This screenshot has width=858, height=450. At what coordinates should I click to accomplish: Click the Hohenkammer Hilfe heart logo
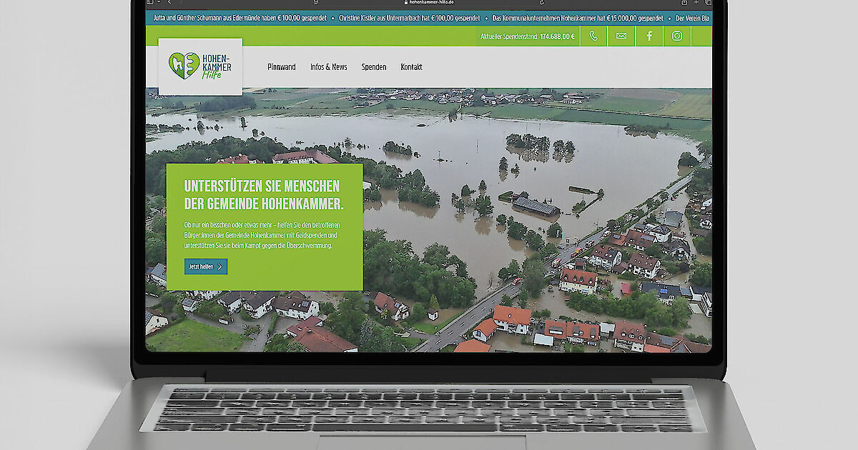pos(200,66)
